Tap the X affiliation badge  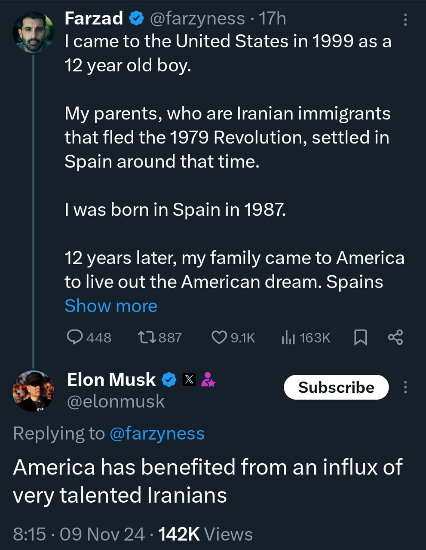[x=189, y=379]
